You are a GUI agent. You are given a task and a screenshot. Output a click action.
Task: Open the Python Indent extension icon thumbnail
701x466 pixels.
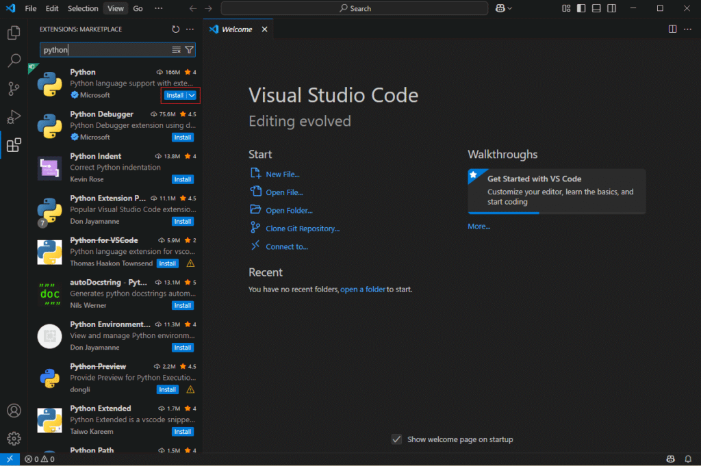coord(49,168)
